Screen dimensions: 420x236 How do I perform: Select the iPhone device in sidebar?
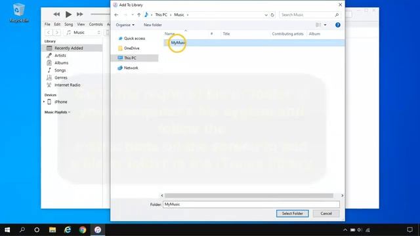(x=61, y=102)
